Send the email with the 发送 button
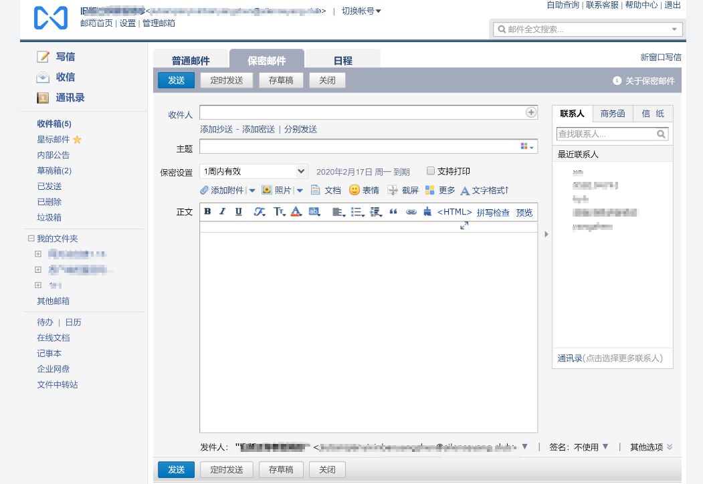This screenshot has height=484, width=703. [x=175, y=80]
